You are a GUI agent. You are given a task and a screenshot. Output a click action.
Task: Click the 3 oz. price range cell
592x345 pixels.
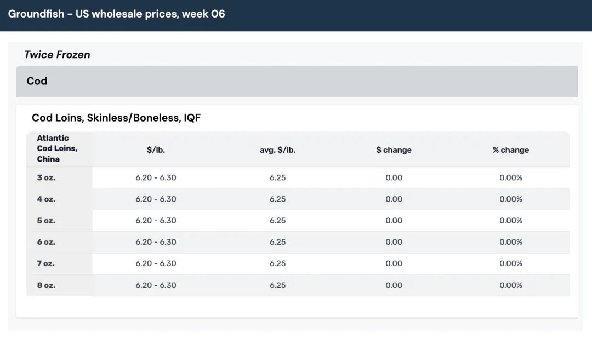[x=156, y=178]
